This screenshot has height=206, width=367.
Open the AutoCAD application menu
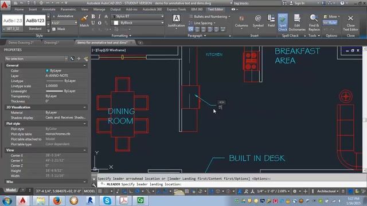(x=5, y=5)
